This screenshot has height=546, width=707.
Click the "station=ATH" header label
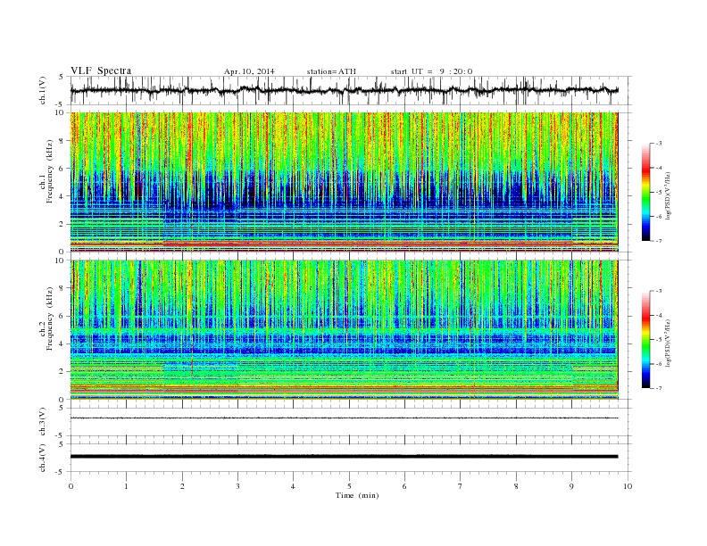tap(331, 71)
